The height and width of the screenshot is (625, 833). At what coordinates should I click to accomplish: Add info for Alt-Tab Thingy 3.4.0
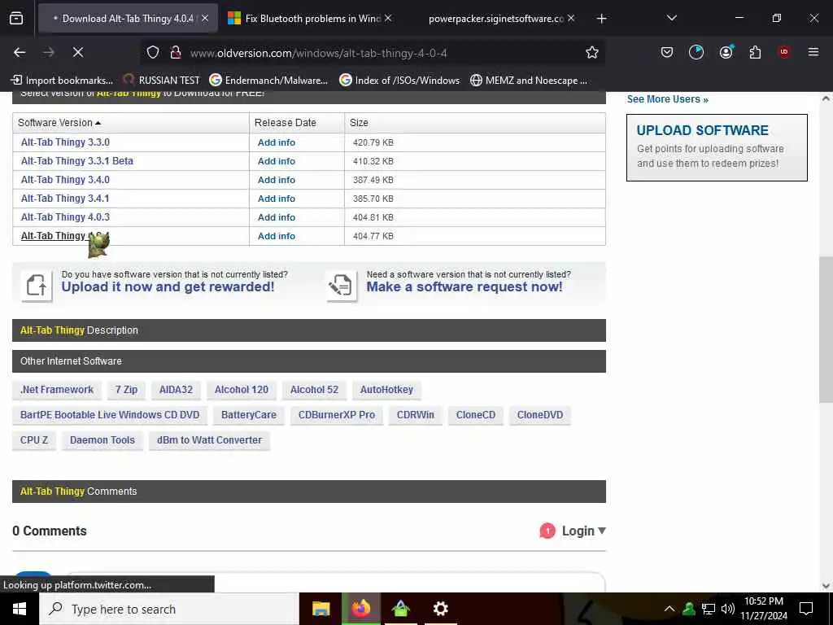(277, 180)
